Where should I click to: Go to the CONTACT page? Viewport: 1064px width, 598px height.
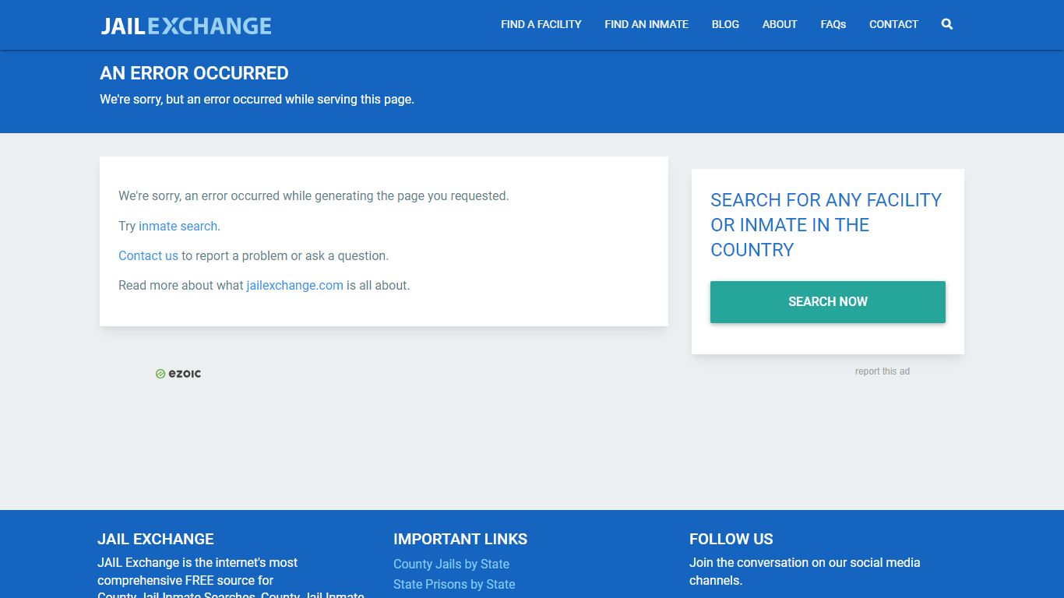click(x=893, y=24)
